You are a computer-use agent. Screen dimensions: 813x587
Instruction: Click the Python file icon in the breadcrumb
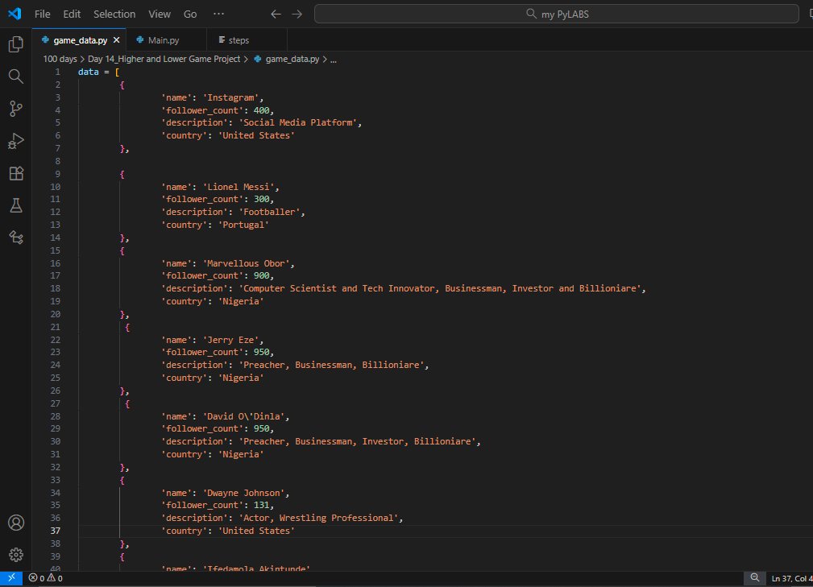tap(258, 59)
